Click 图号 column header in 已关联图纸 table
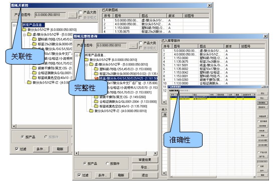273x184 pixels. [x=126, y=16]
